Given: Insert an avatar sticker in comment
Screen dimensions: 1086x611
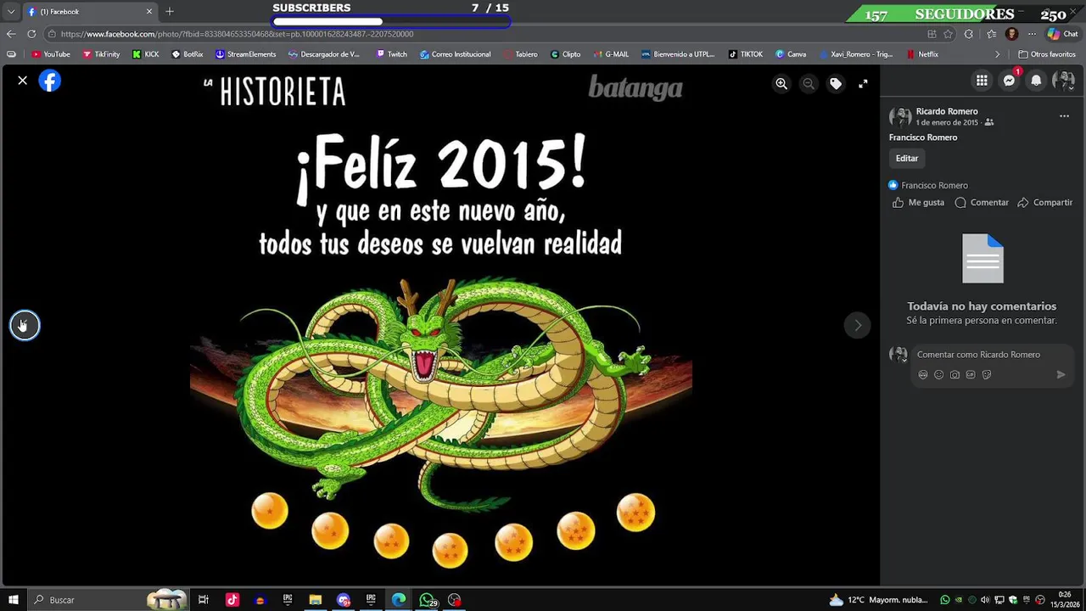Looking at the screenshot, I should [923, 375].
